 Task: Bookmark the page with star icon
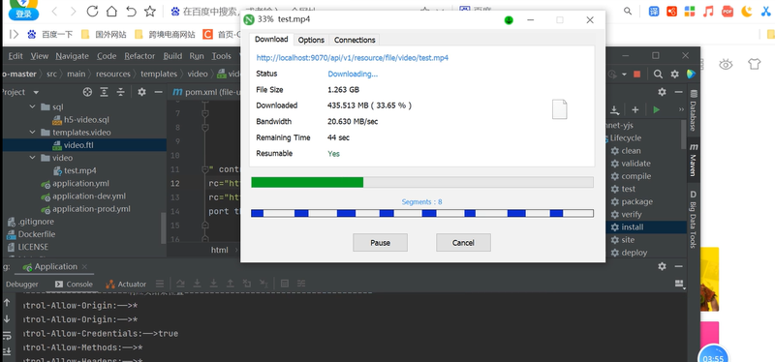(150, 11)
